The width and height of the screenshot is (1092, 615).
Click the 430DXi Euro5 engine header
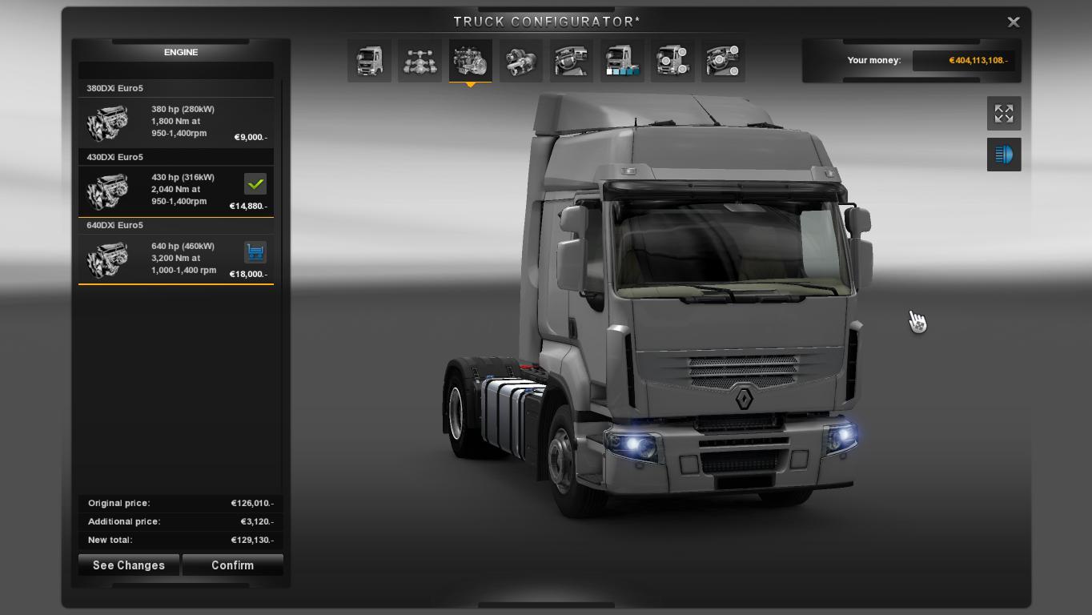[115, 157]
